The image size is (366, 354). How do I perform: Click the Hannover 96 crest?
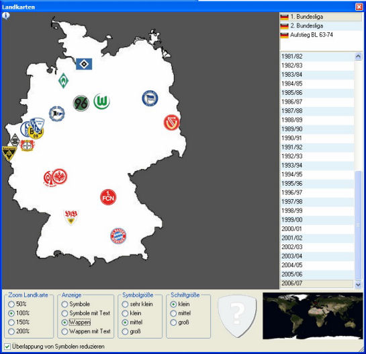(x=81, y=103)
